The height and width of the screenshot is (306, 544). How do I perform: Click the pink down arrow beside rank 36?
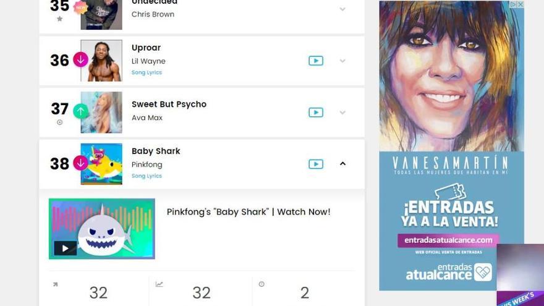[x=80, y=60]
